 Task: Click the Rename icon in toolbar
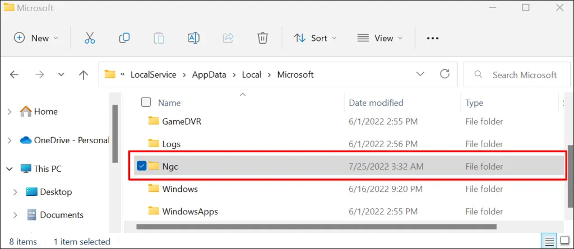click(x=193, y=38)
